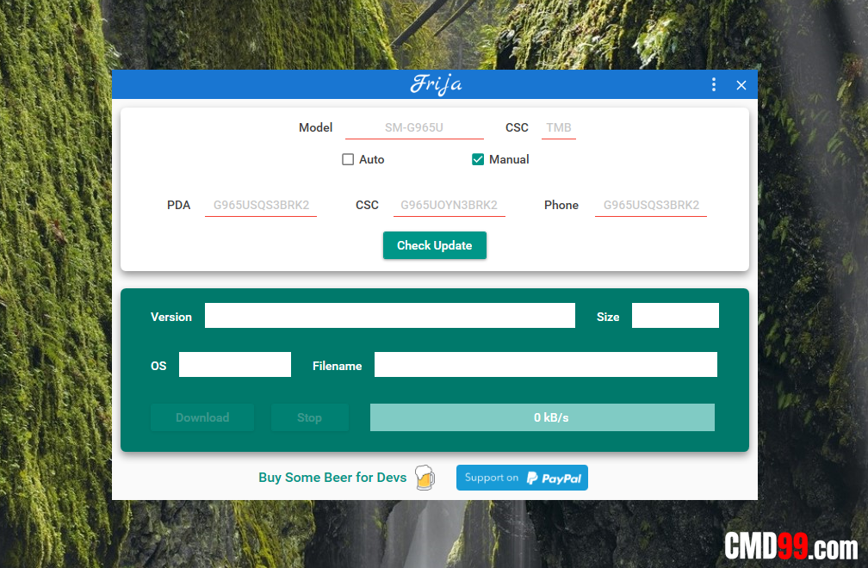Focus the Model input field
The image size is (868, 568).
pos(414,127)
